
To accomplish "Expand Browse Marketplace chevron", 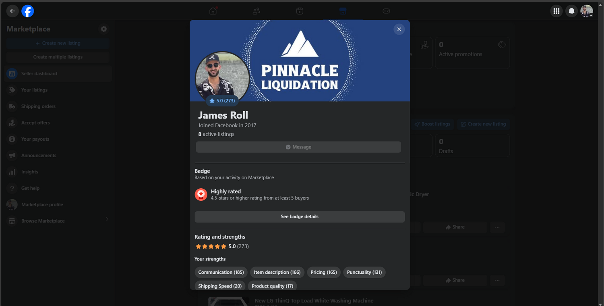I will click(107, 219).
